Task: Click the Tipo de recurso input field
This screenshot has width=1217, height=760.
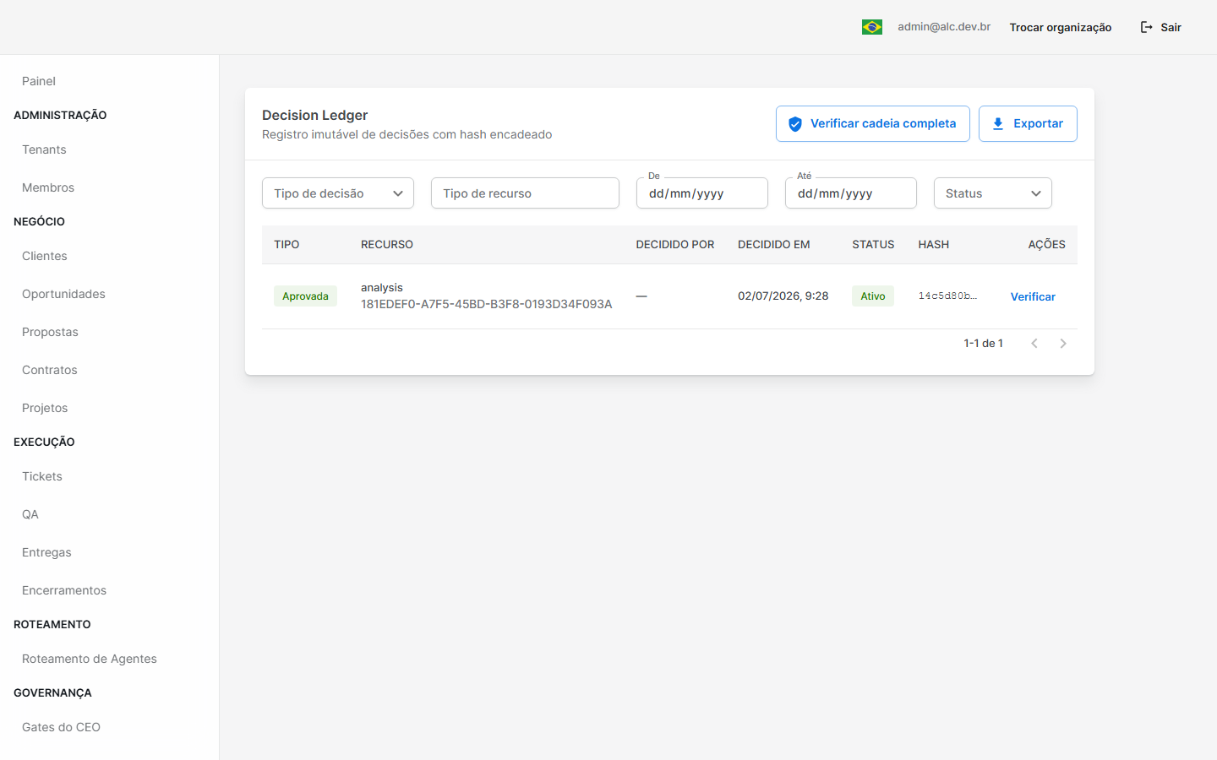Action: tap(525, 193)
